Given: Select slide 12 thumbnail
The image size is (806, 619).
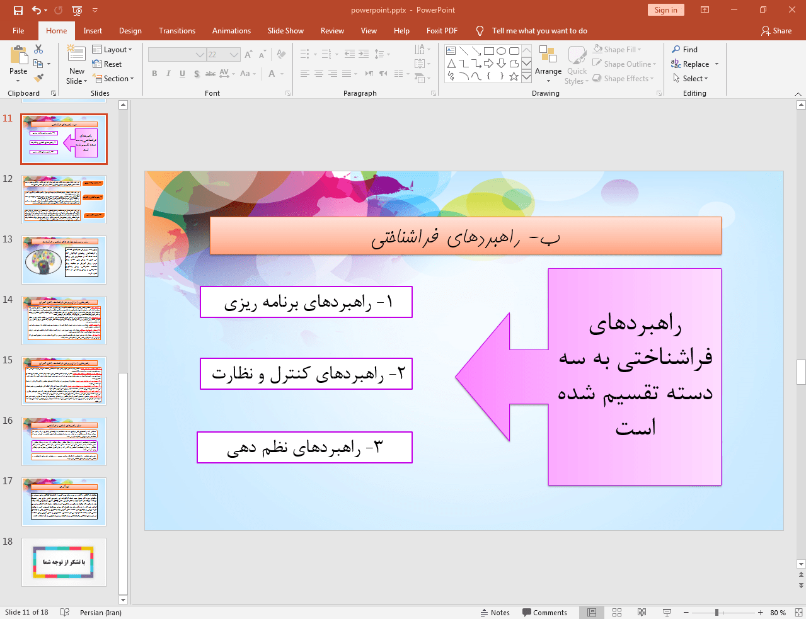Looking at the screenshot, I should (64, 199).
